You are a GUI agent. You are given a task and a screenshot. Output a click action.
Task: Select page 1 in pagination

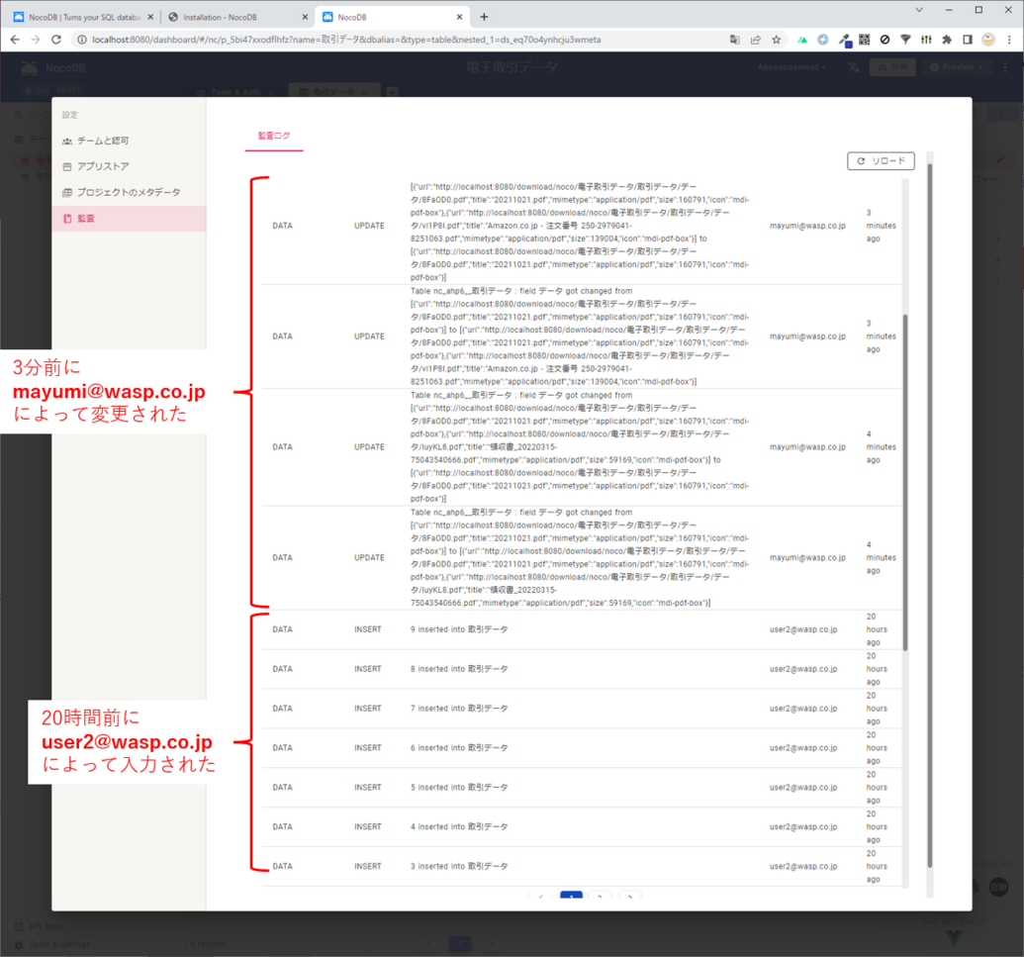pyautogui.click(x=571, y=898)
